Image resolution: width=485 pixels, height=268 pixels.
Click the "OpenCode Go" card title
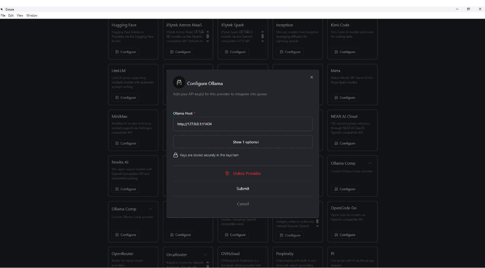[x=344, y=208]
